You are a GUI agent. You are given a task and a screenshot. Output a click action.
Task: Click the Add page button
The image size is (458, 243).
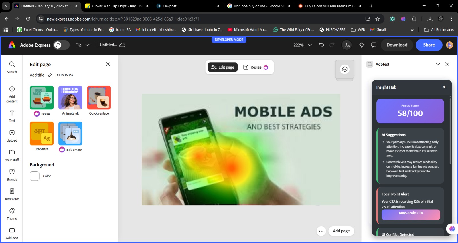pos(341,231)
